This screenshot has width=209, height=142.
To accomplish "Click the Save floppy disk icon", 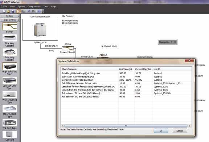I will tap(13, 11).
